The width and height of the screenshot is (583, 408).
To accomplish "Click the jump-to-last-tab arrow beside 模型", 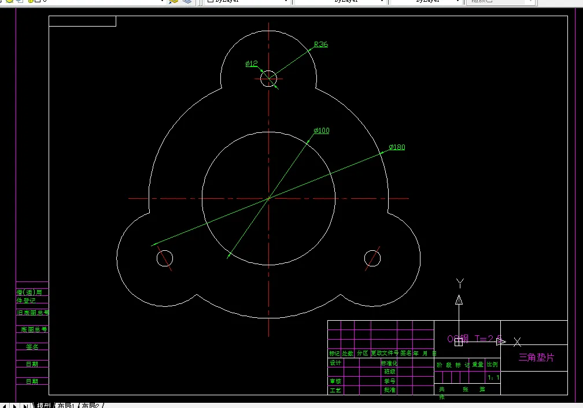I will tap(25, 406).
